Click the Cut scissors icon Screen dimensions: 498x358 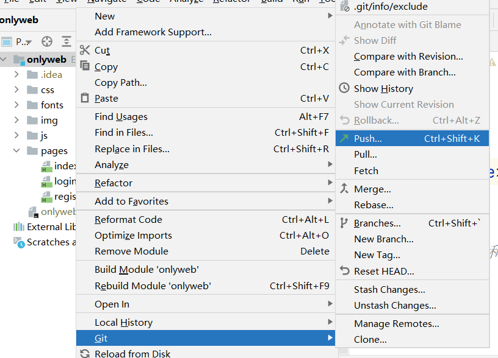point(85,51)
